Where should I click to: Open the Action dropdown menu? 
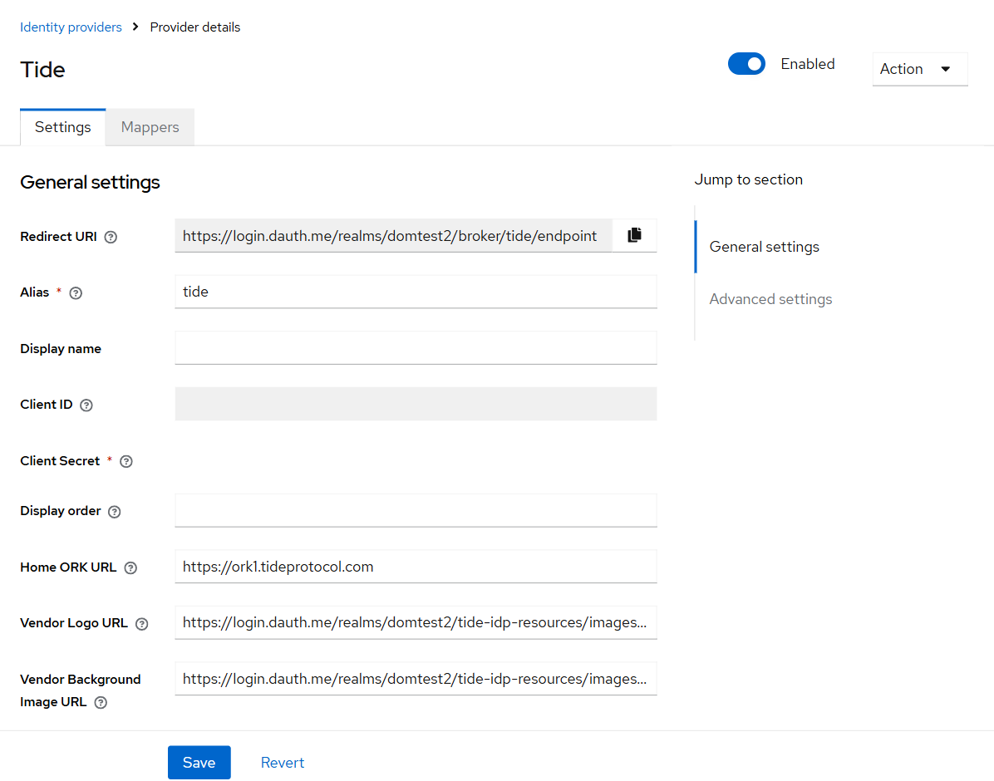pyautogui.click(x=920, y=69)
